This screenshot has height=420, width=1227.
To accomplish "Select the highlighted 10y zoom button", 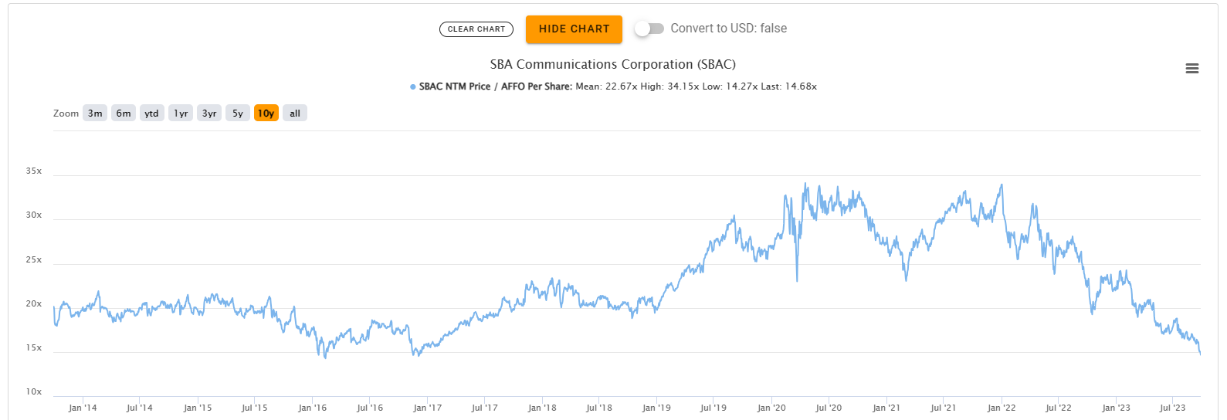I will pyautogui.click(x=266, y=113).
